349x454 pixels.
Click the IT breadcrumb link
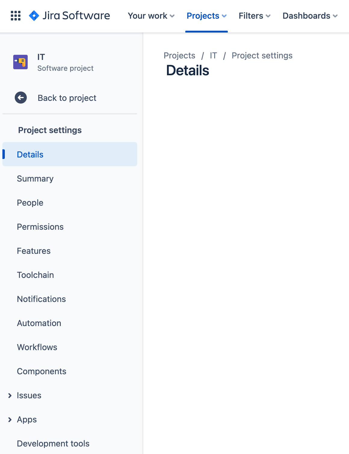[x=213, y=55]
